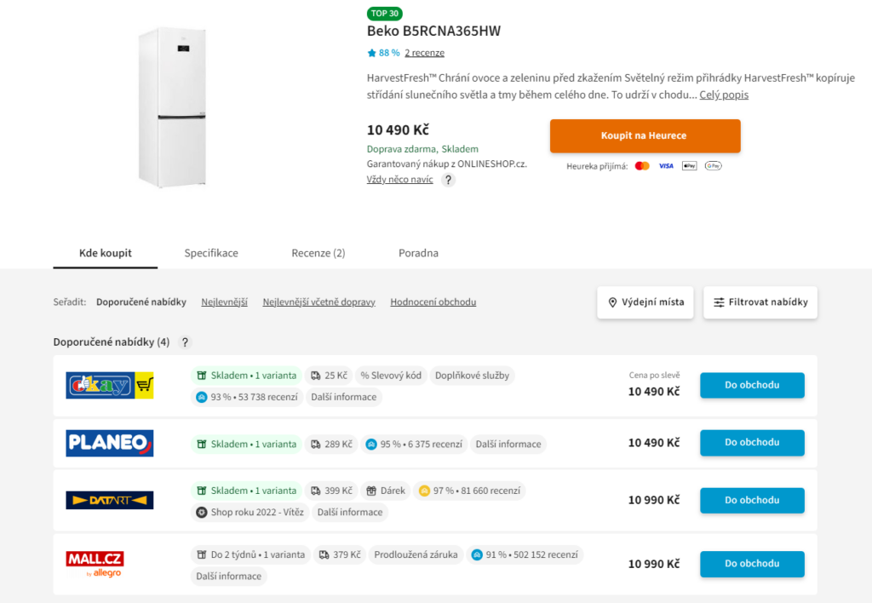Expand Další informace for the Planeo offer
Screen dimensions: 872x603
[x=508, y=444]
